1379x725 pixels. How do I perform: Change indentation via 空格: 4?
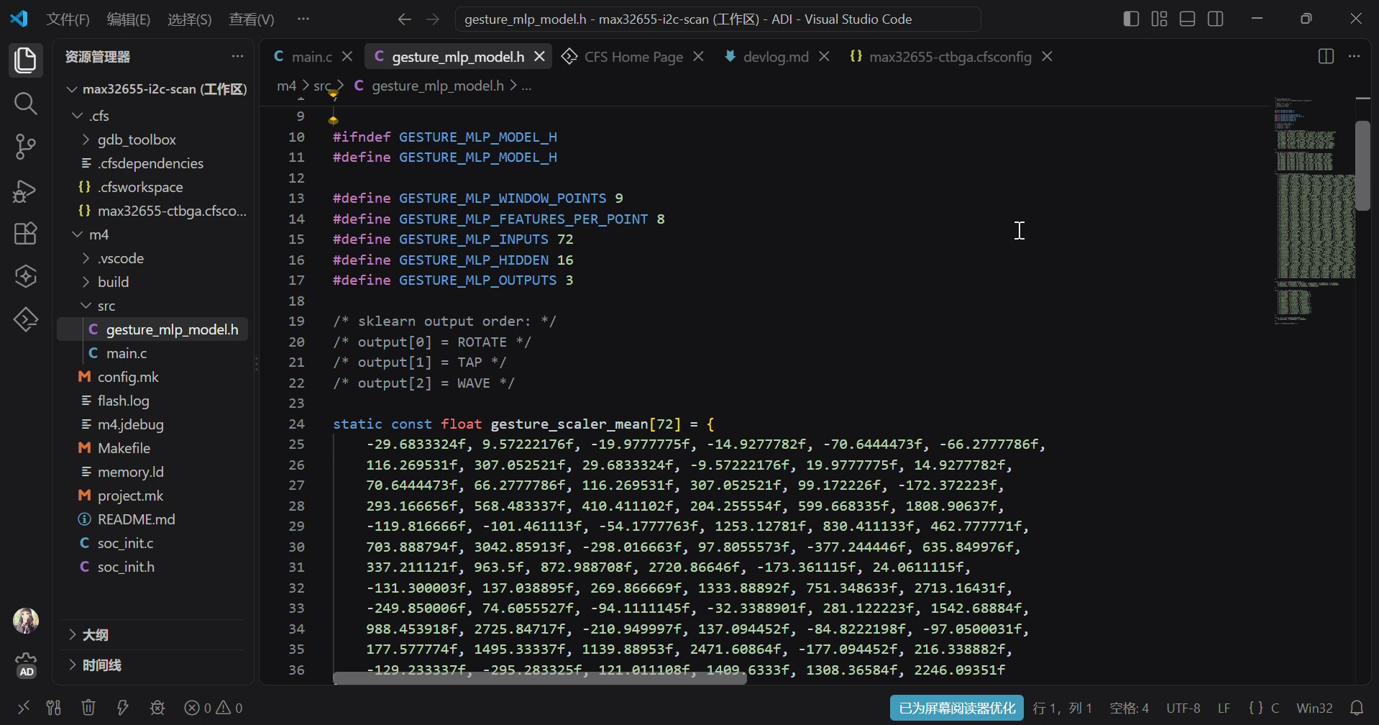coord(1130,708)
